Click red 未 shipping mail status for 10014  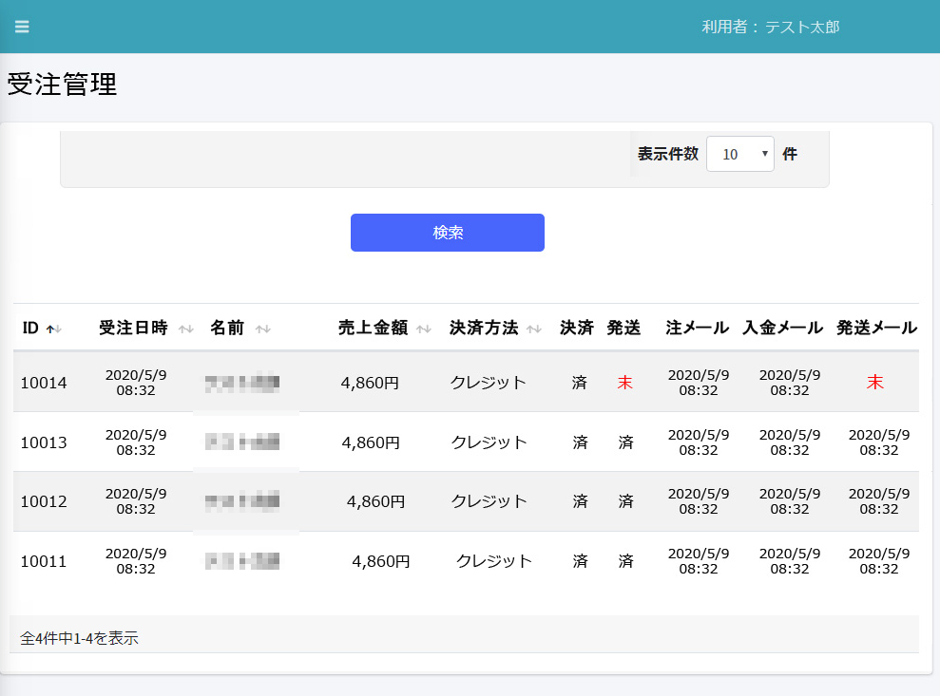click(x=874, y=383)
